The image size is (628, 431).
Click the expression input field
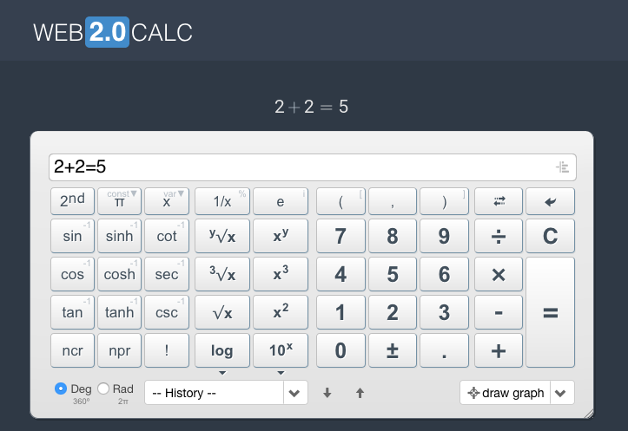click(313, 167)
